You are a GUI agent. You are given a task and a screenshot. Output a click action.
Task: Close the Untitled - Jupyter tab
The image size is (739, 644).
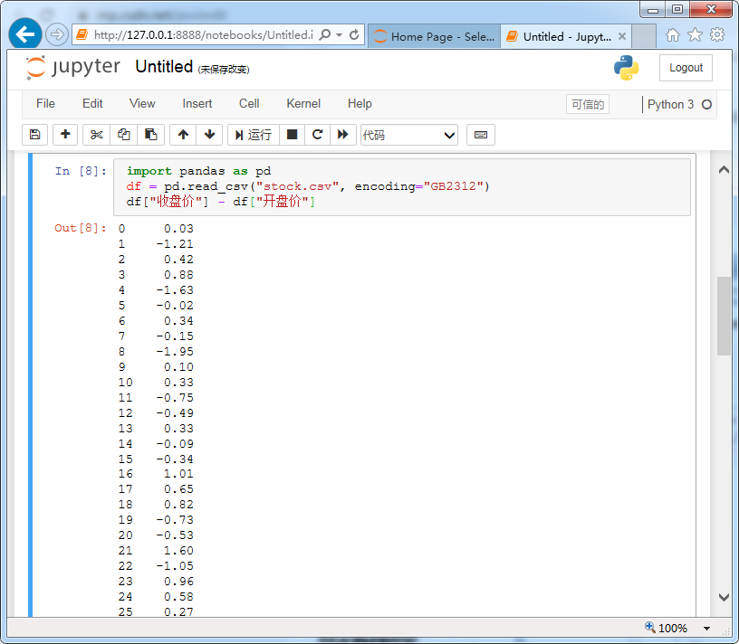coord(622,36)
